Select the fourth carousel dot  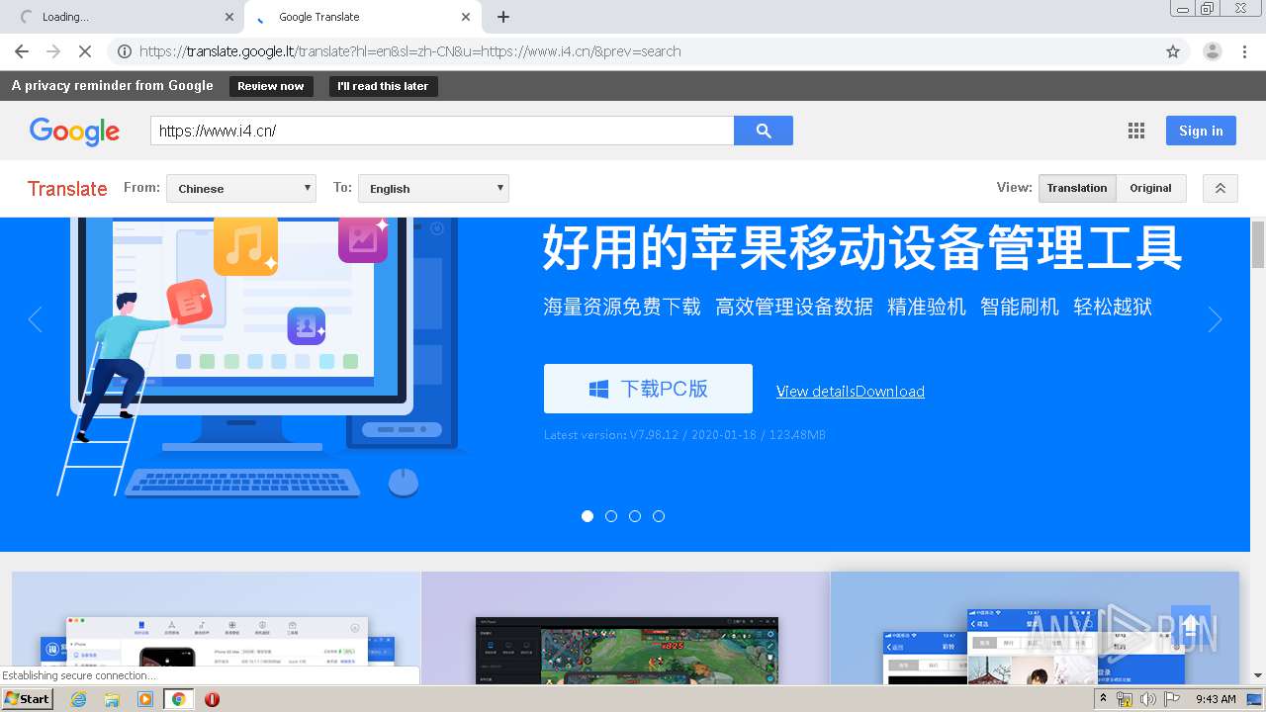659,516
